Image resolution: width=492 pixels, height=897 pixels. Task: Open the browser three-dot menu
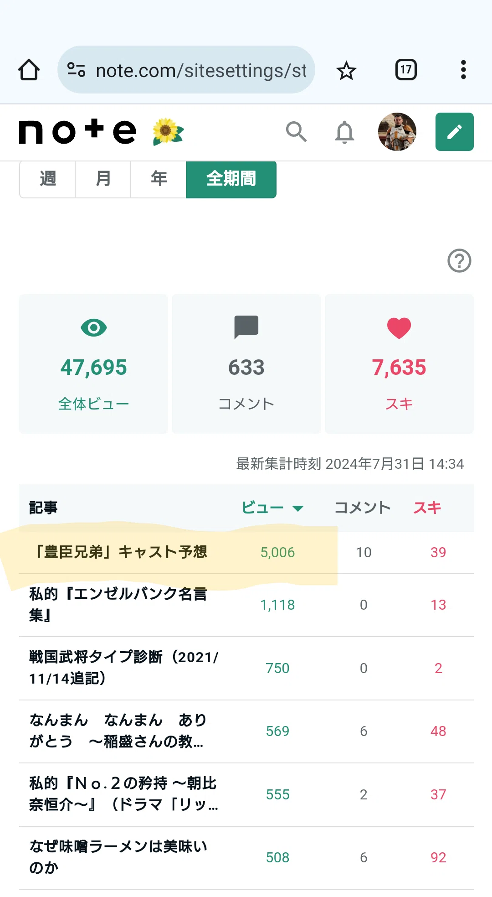point(463,70)
